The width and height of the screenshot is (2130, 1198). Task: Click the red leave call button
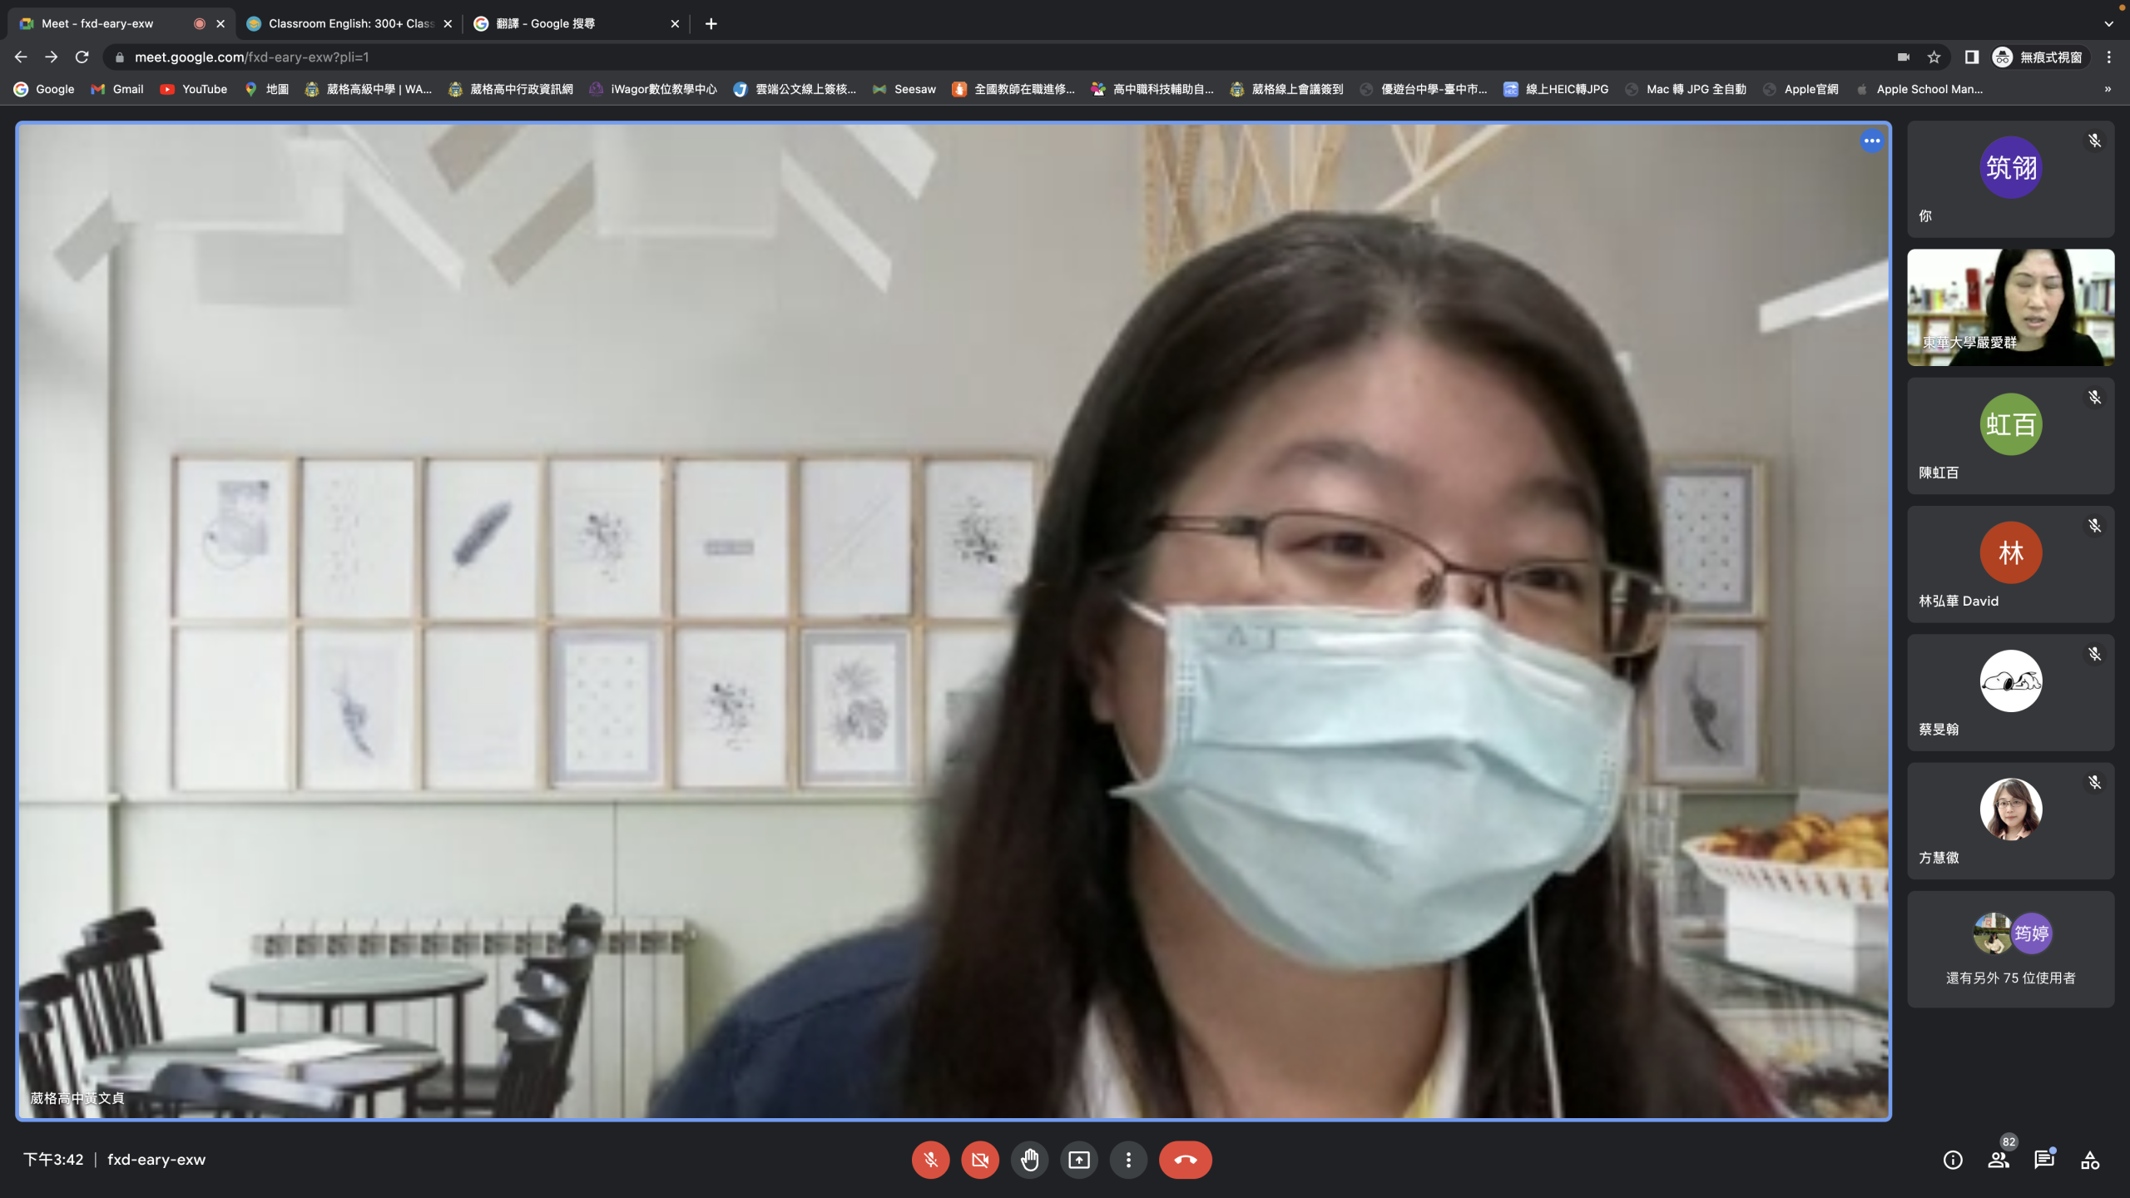[x=1185, y=1160]
